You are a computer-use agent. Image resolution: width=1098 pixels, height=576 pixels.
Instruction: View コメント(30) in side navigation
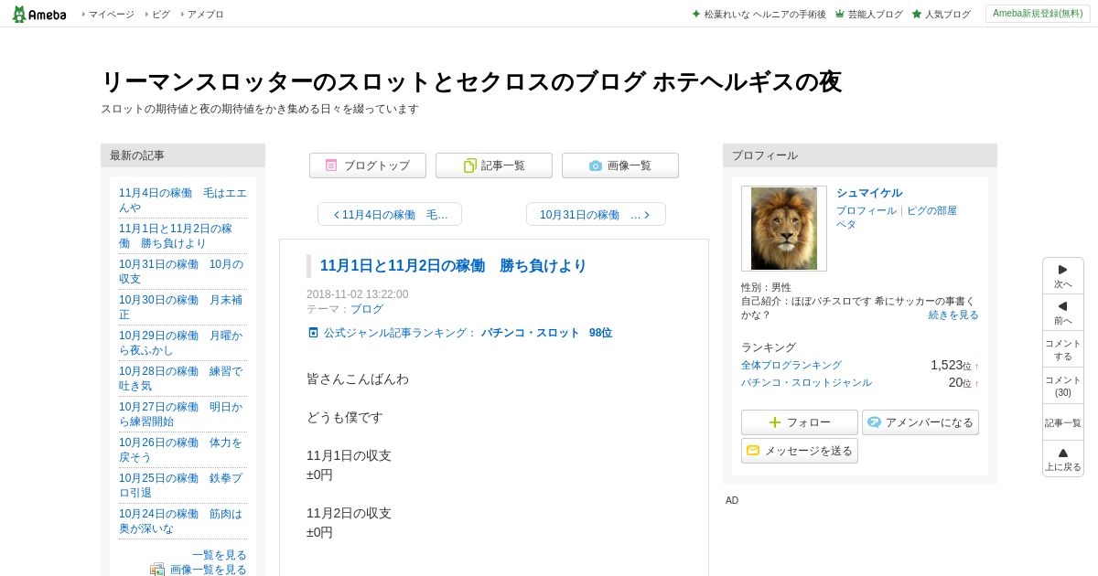click(x=1063, y=386)
